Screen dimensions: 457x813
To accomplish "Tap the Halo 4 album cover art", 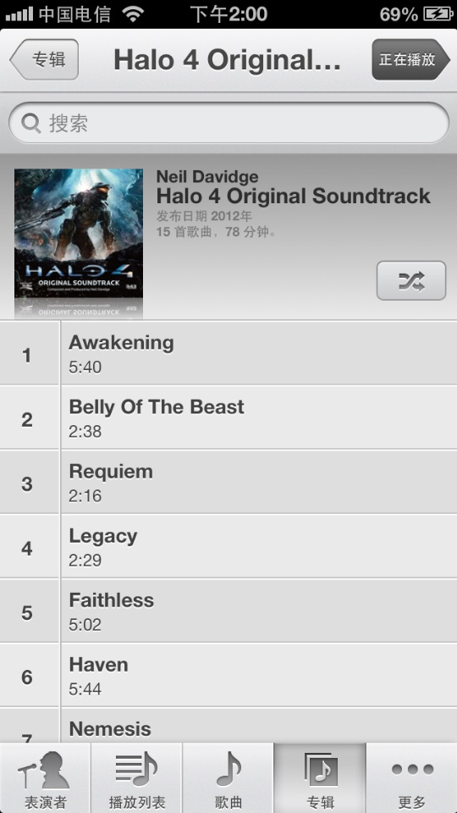I will [x=78, y=234].
